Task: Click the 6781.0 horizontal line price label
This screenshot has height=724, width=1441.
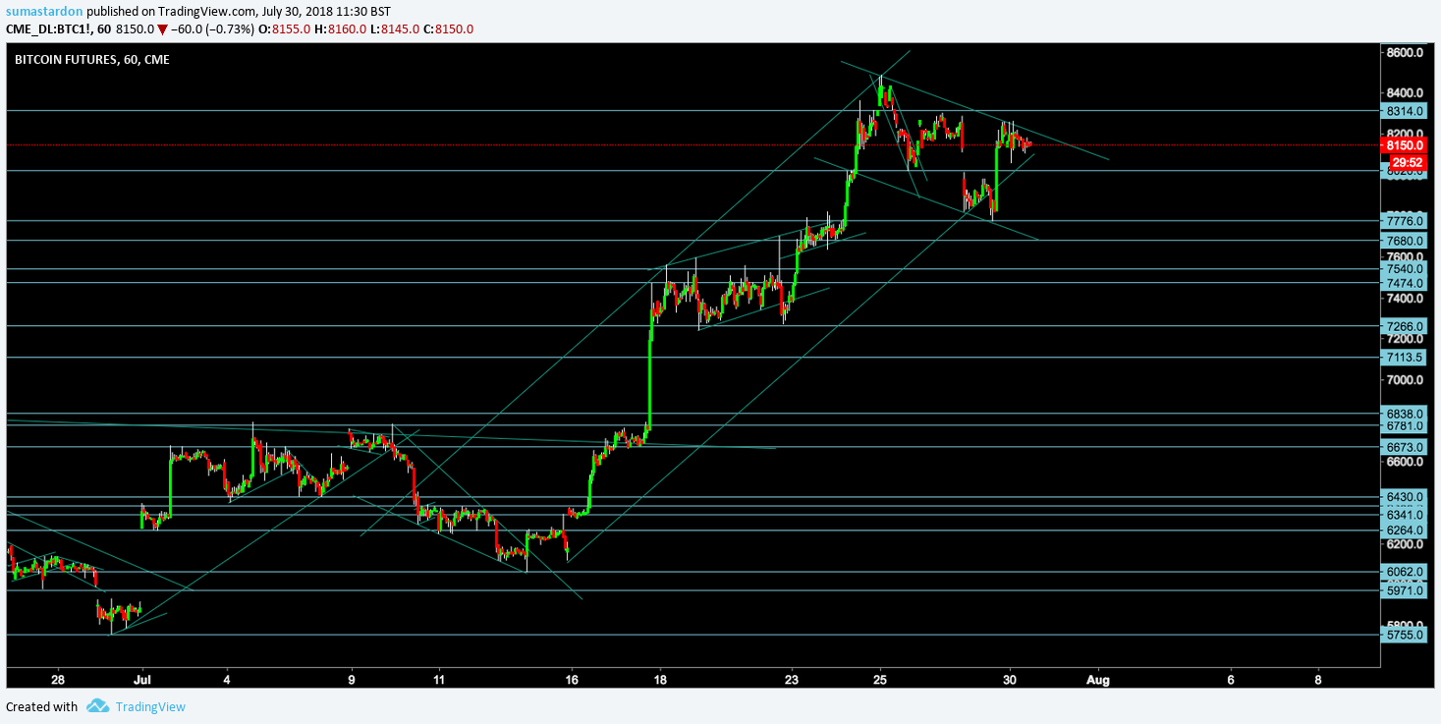Action: pyautogui.click(x=1404, y=425)
